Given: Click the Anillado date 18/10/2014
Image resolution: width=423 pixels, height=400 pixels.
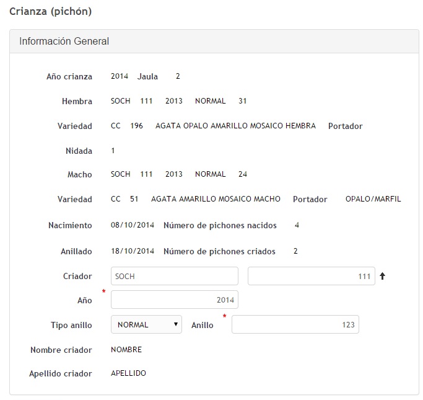Looking at the screenshot, I should point(133,251).
